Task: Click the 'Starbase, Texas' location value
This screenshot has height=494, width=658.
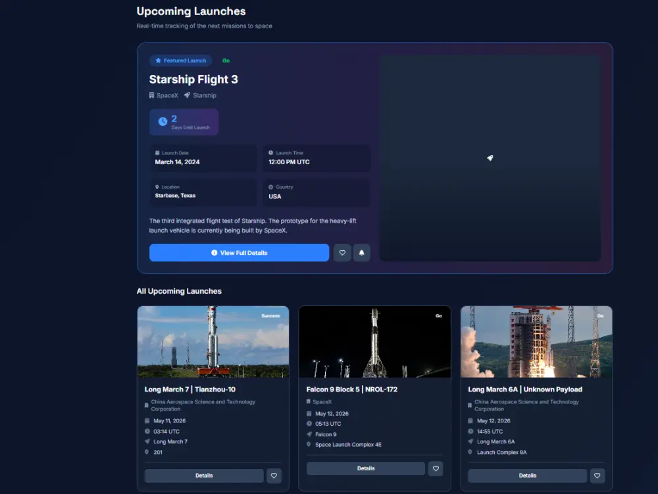Action: tap(175, 196)
